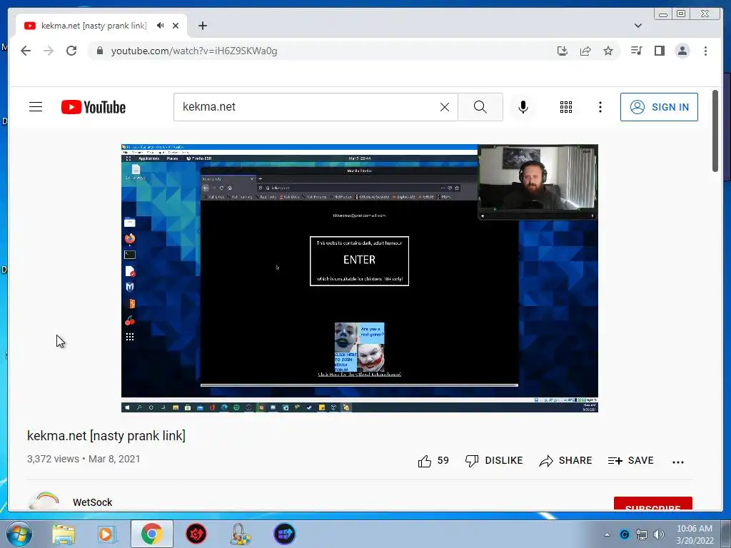Clear the kekma.net search text

445,107
